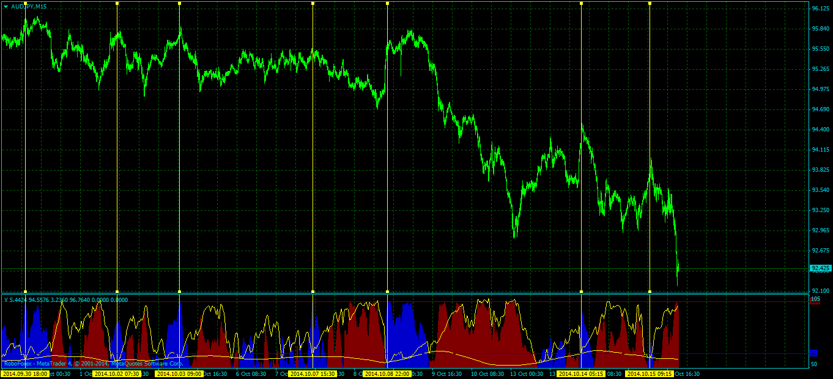Click the 92.965 price scale value
The width and height of the screenshot is (833, 379).
[x=820, y=230]
